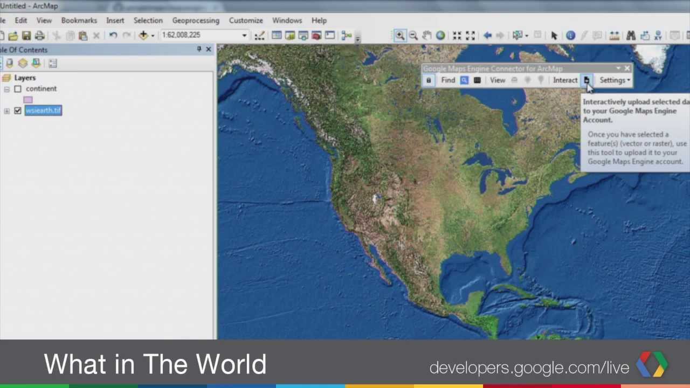This screenshot has height=388, width=690.
Task: Open the Table of Contents window icon
Action: 277,36
